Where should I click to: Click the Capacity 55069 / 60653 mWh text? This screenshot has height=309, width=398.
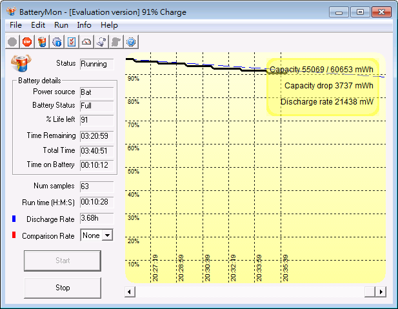click(x=321, y=69)
